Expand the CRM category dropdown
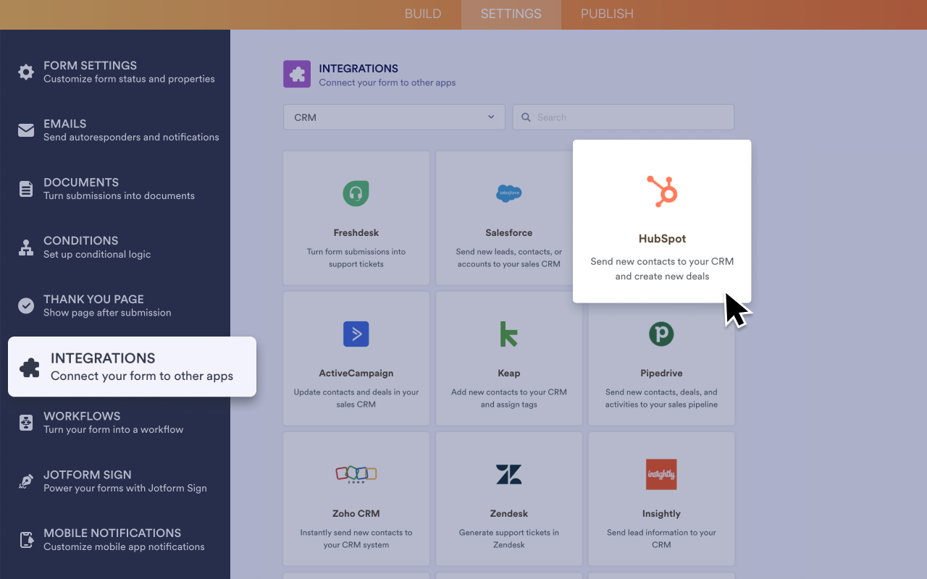 coord(394,117)
